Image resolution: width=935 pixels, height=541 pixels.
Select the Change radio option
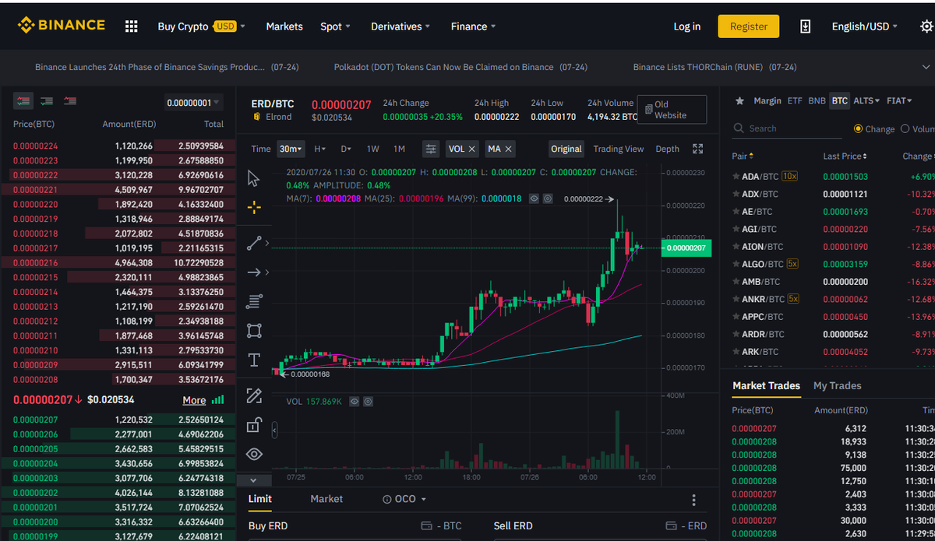[x=859, y=128]
